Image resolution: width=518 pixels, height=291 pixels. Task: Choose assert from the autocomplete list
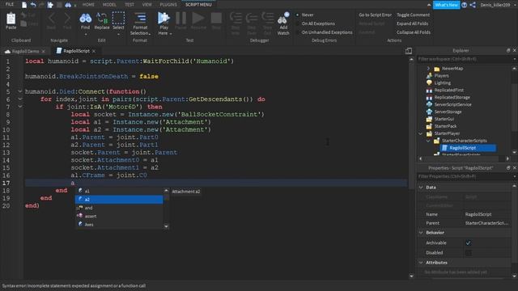point(119,216)
